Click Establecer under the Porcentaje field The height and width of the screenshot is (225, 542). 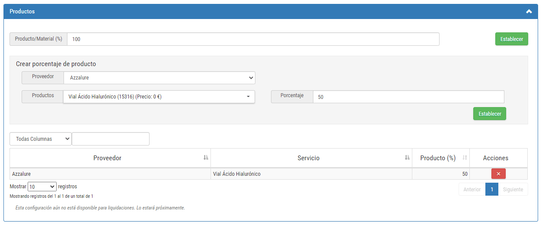[x=490, y=114]
